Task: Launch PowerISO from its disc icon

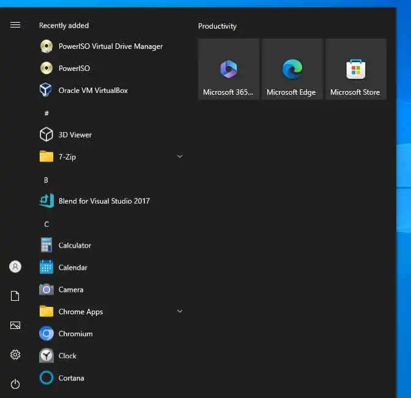Action: coord(46,68)
